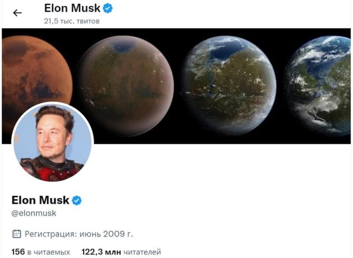Click the 122,3 млн followers number
The height and width of the screenshot is (258, 353).
101,252
